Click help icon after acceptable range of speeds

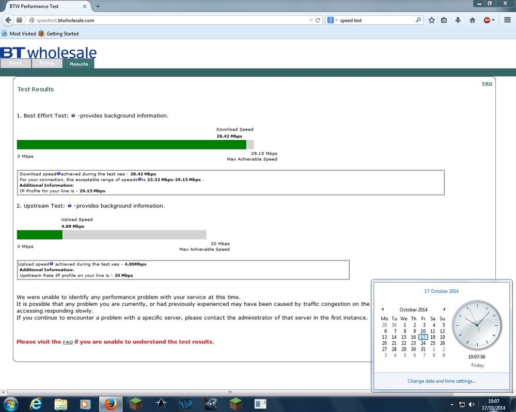click(x=139, y=179)
